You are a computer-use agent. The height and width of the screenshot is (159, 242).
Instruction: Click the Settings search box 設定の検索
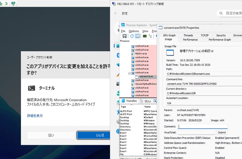[x=229, y=13]
